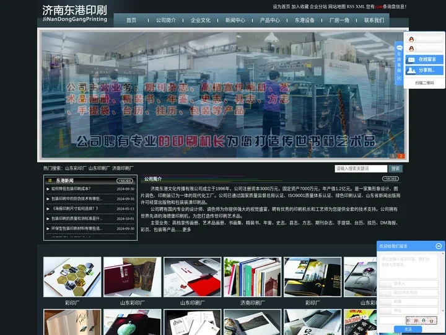Screen dimensions: 446x335
Task: Click chat widget scrollbar up arrow
Action: point(442,254)
